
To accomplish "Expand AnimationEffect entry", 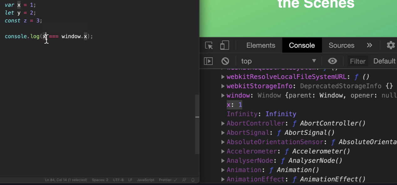I will tap(223, 179).
